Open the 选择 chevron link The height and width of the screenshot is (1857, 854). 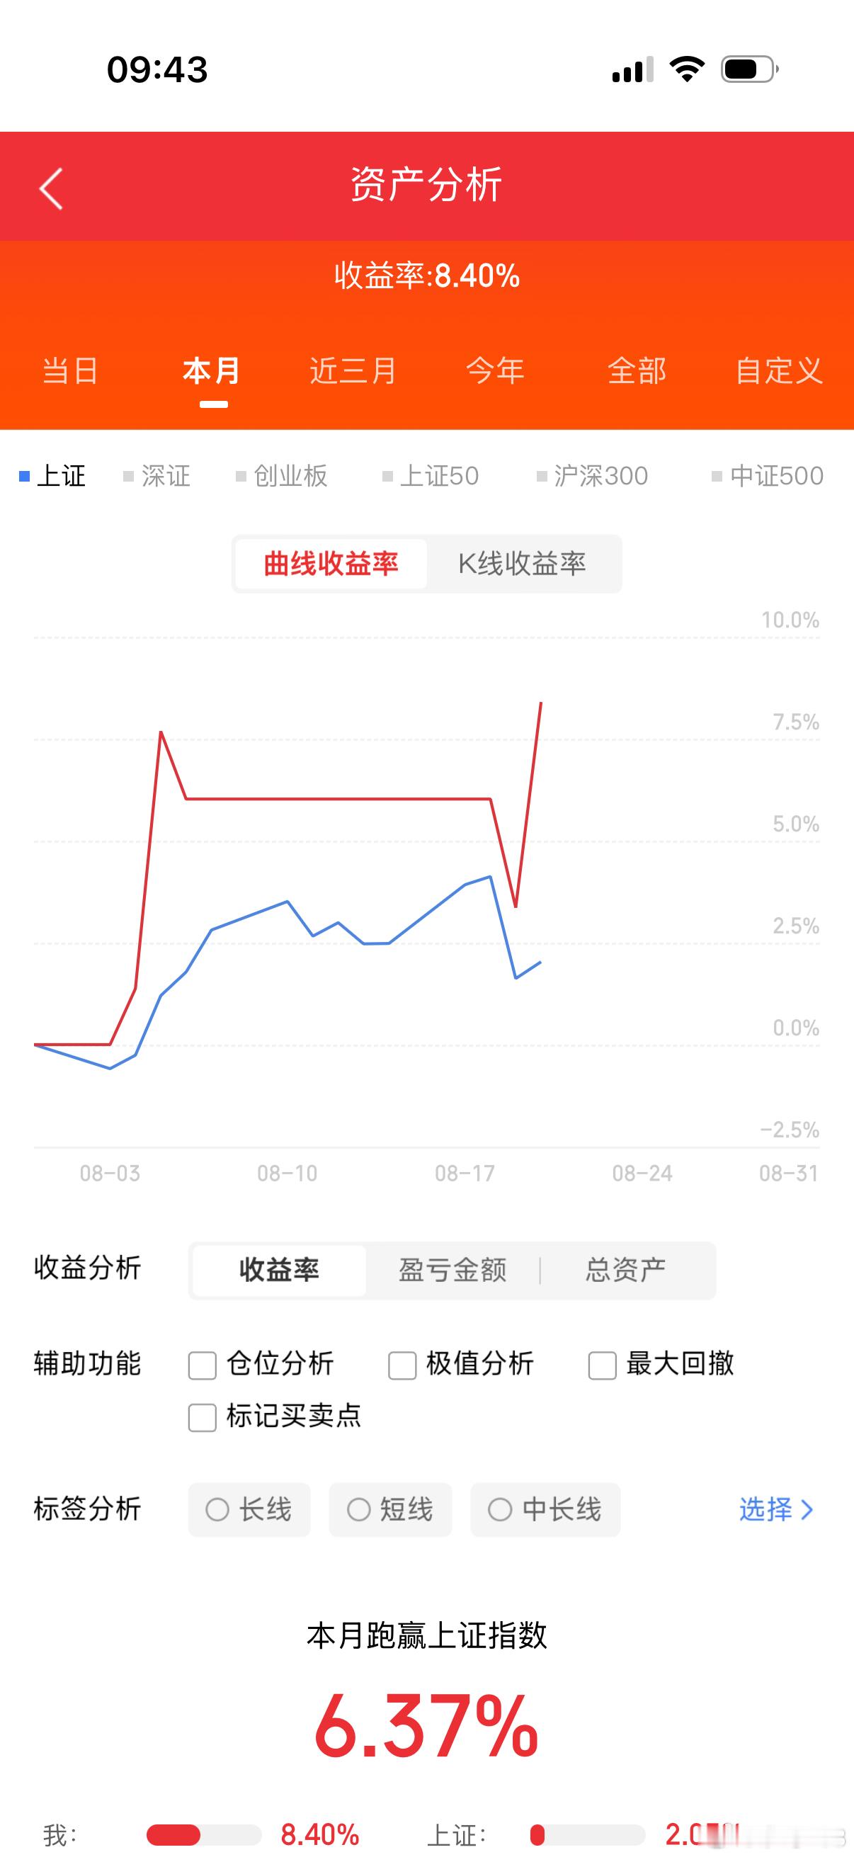pos(776,1509)
